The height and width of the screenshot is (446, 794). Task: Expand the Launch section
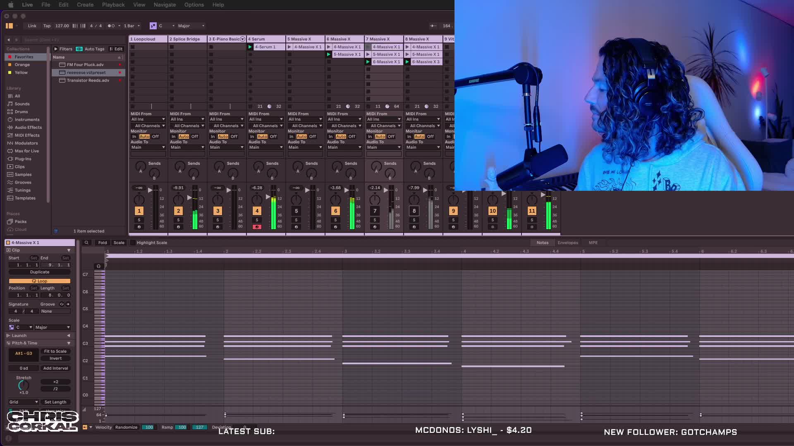pos(69,335)
